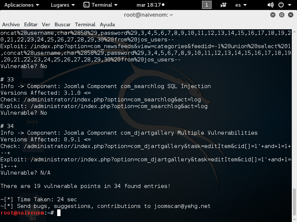Click the '# 34' entry heading
Screen dimensions: 297x222
click(7, 126)
